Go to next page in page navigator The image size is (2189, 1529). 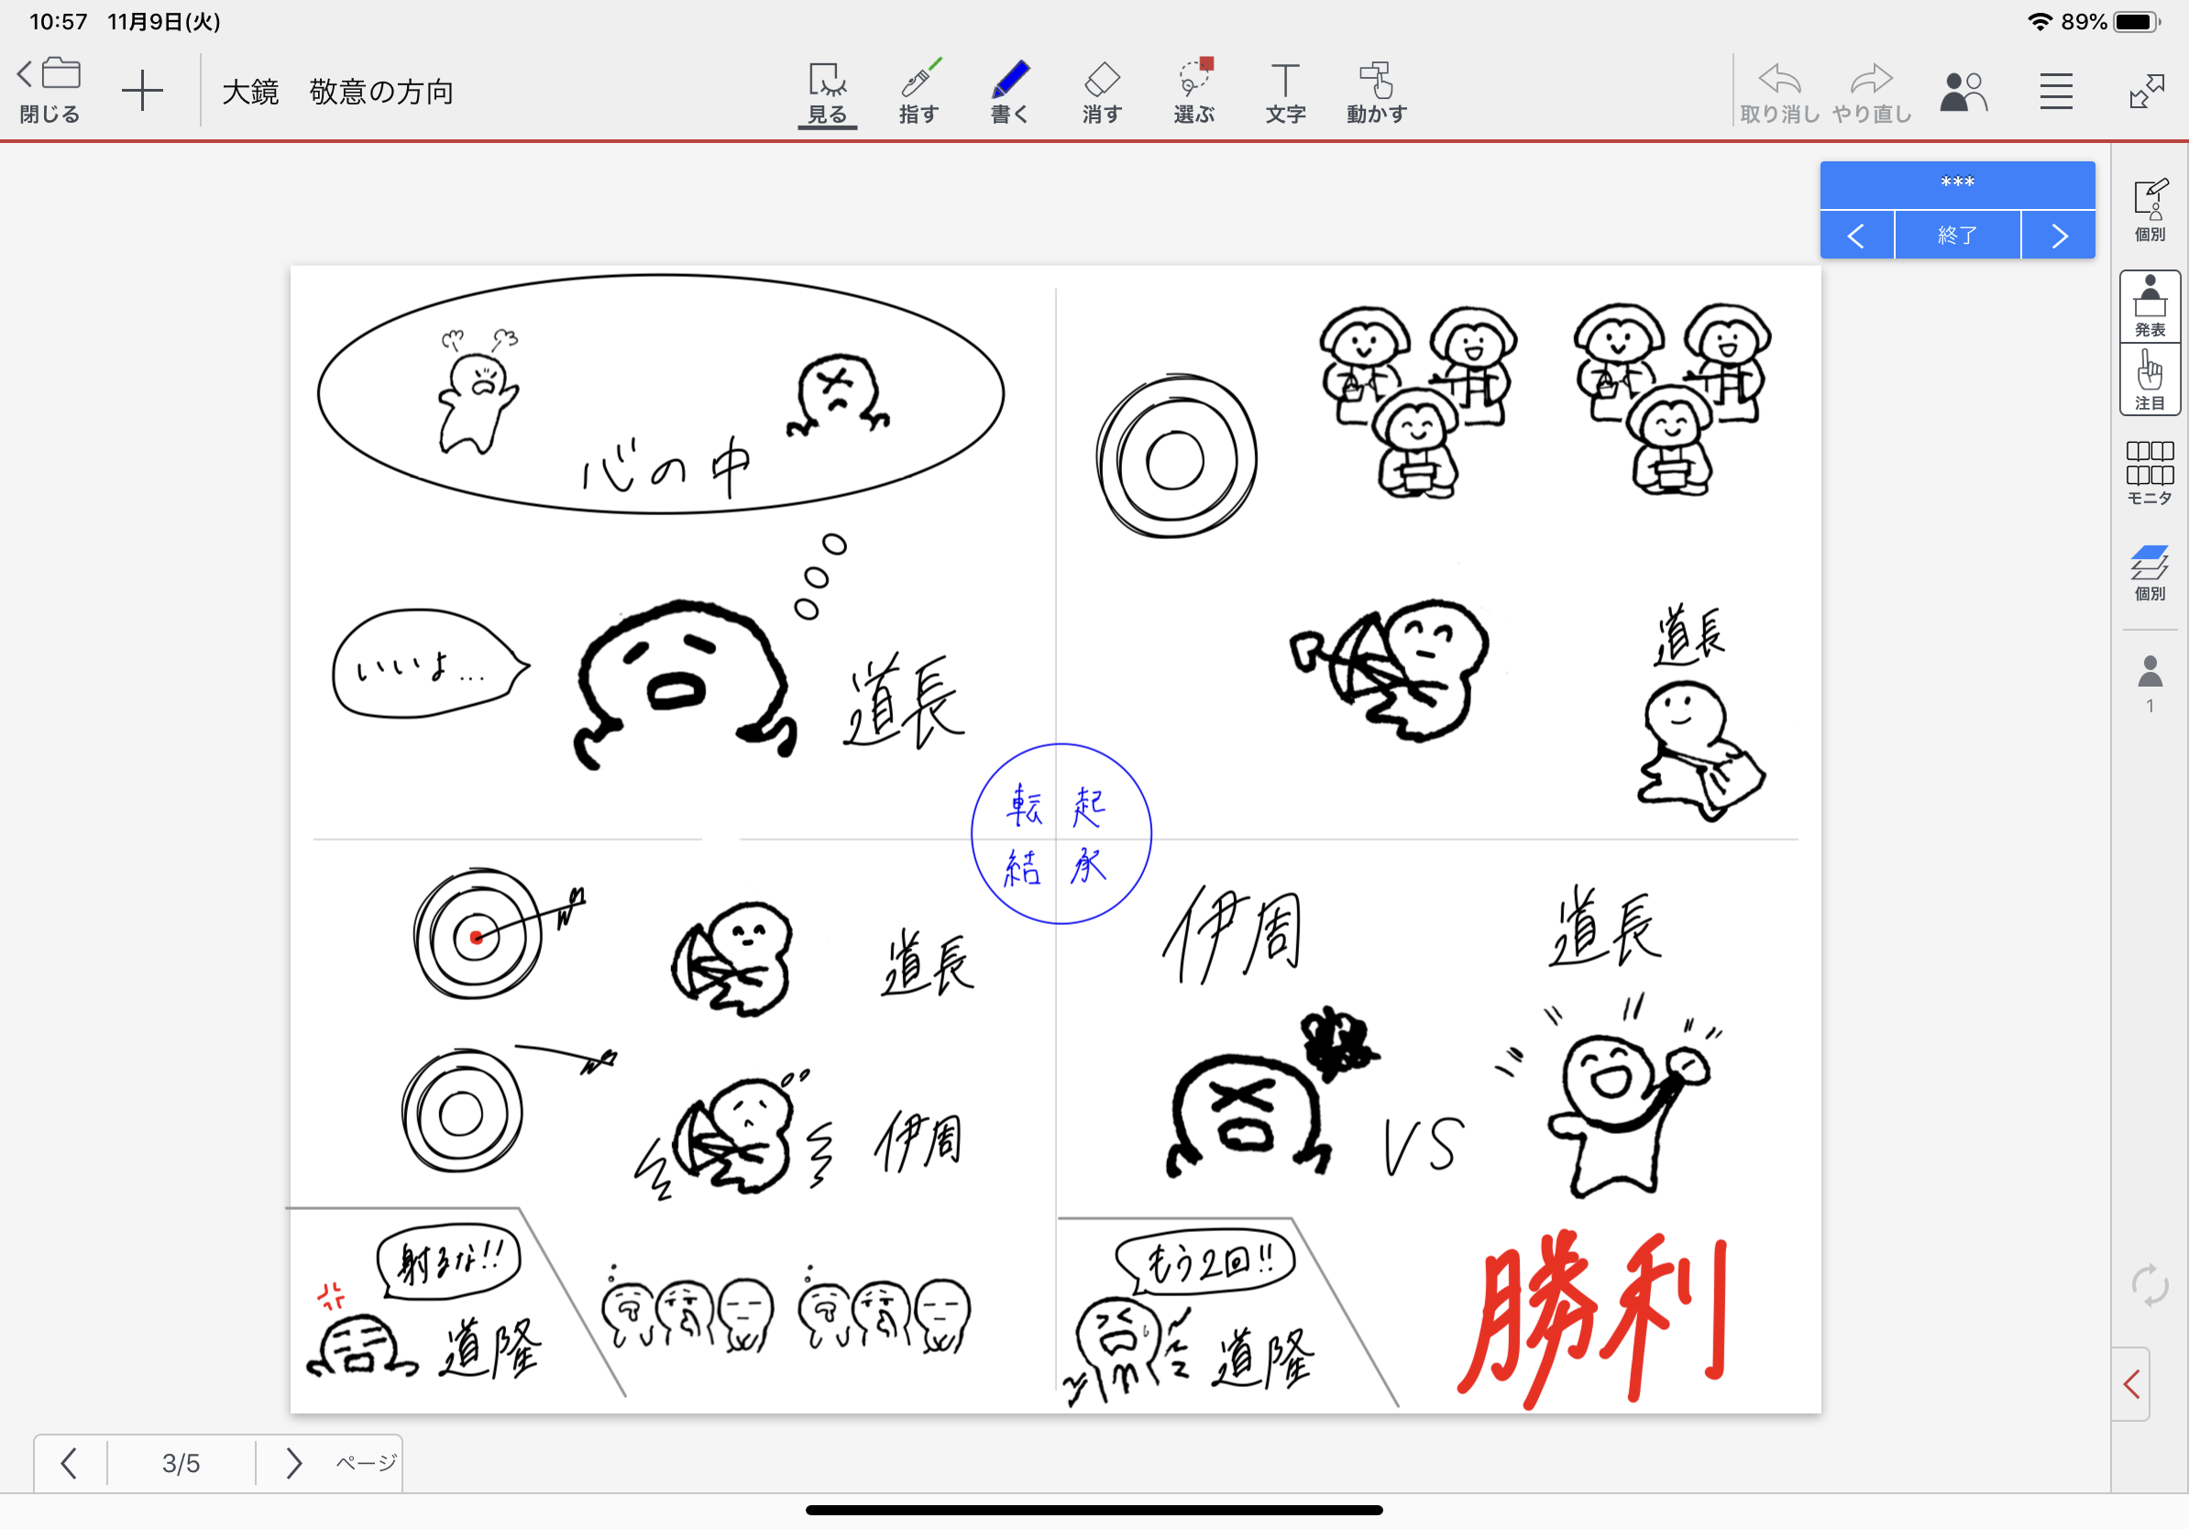click(293, 1462)
